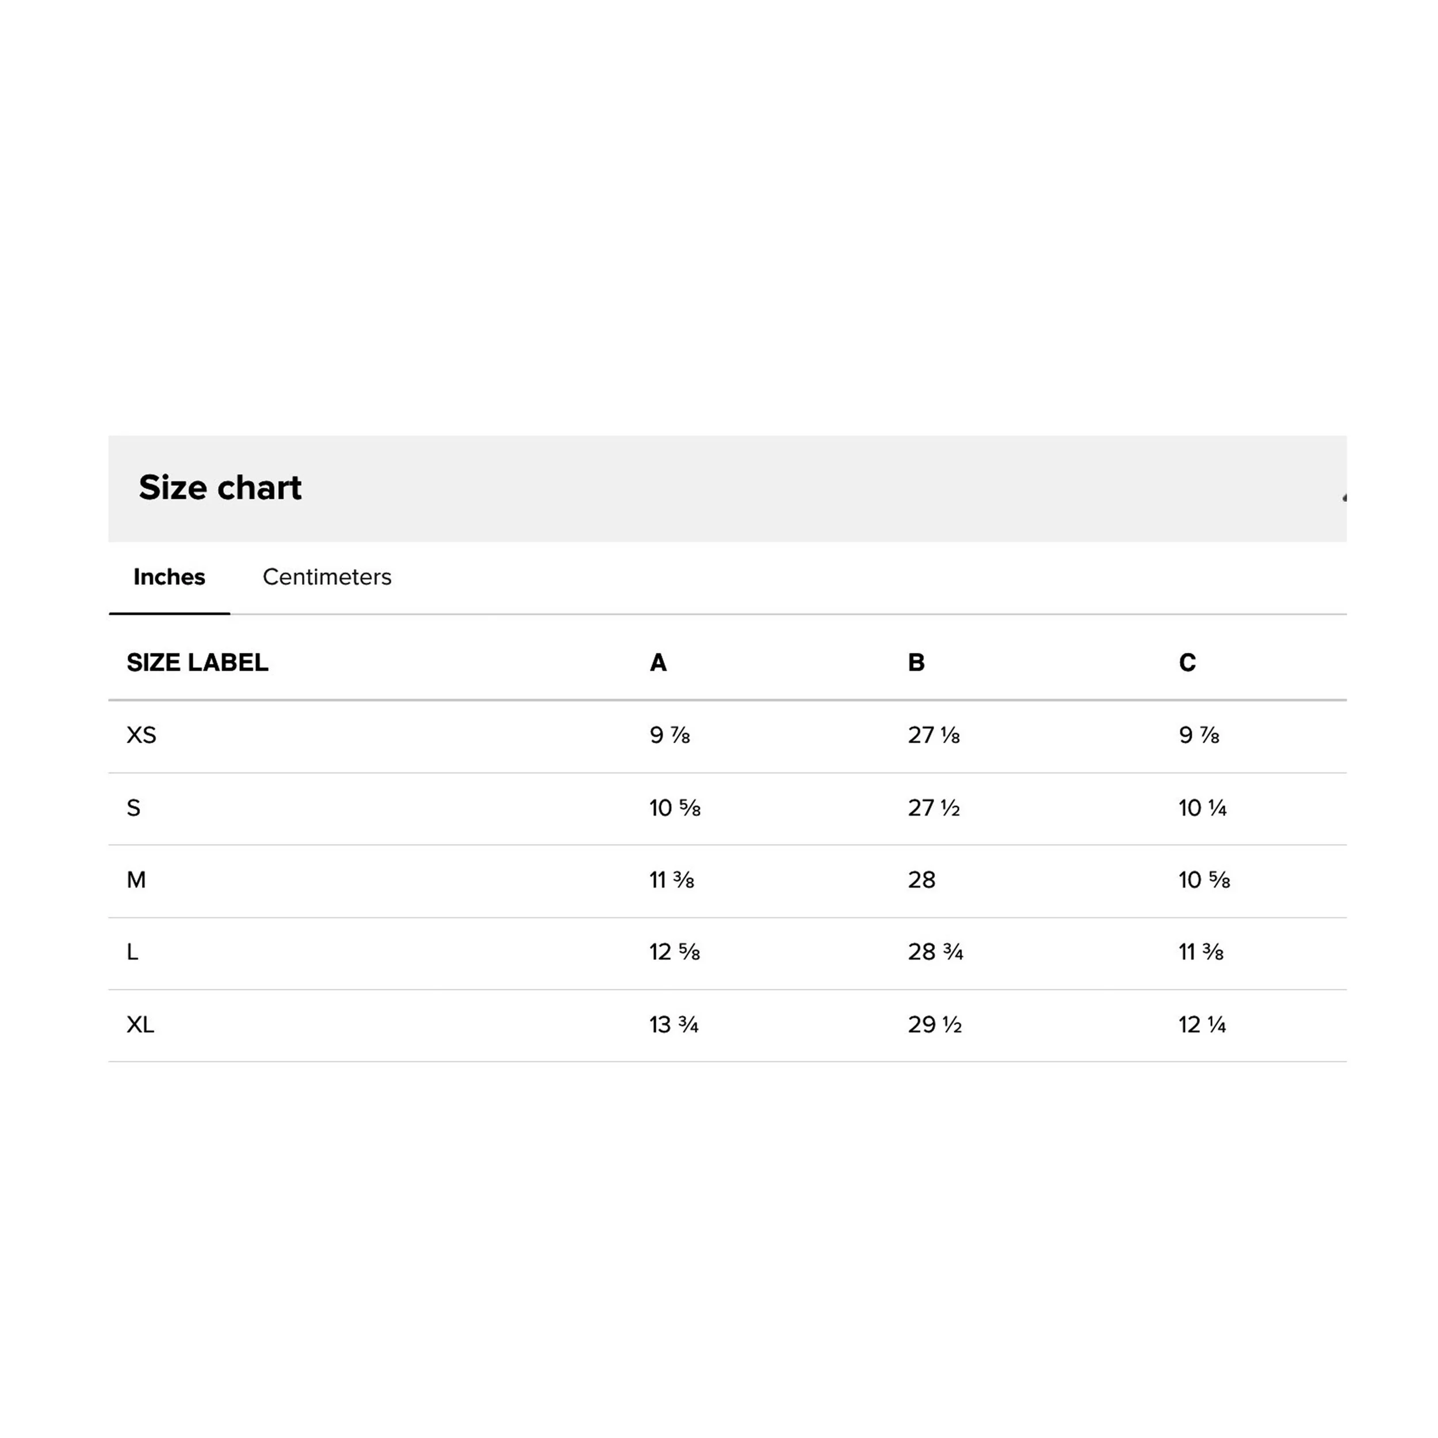Click the 12 ¼ value in XL row
1438x1438 pixels.
[1202, 1025]
